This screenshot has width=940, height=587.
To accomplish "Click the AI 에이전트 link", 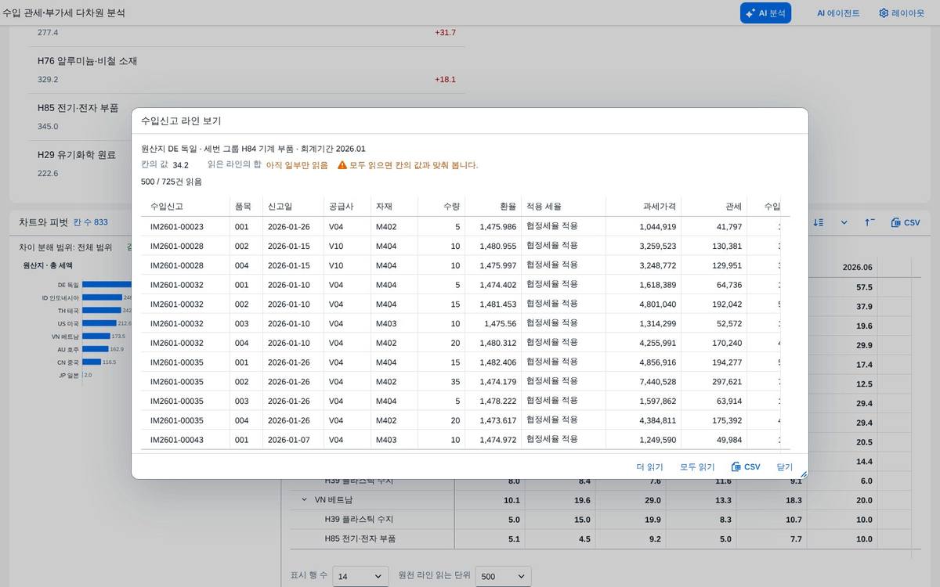I will 838,13.
